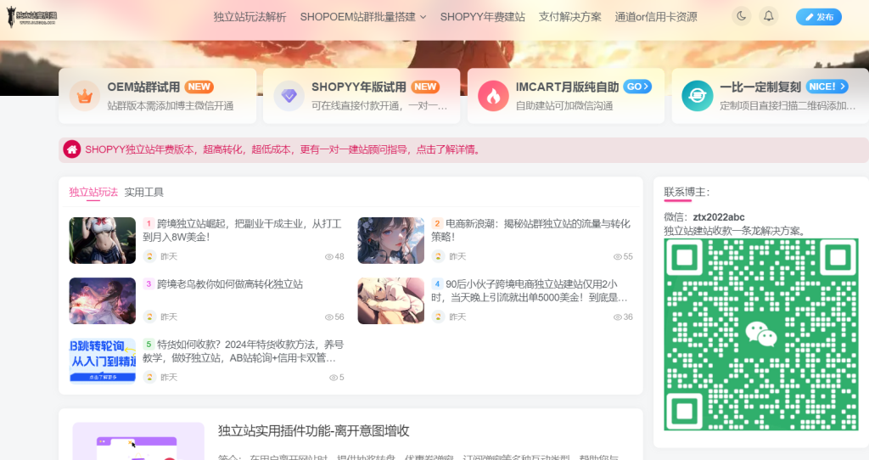Click the view count eye icon showing 55
Viewport: 869px width, 460px height.
[x=618, y=256]
